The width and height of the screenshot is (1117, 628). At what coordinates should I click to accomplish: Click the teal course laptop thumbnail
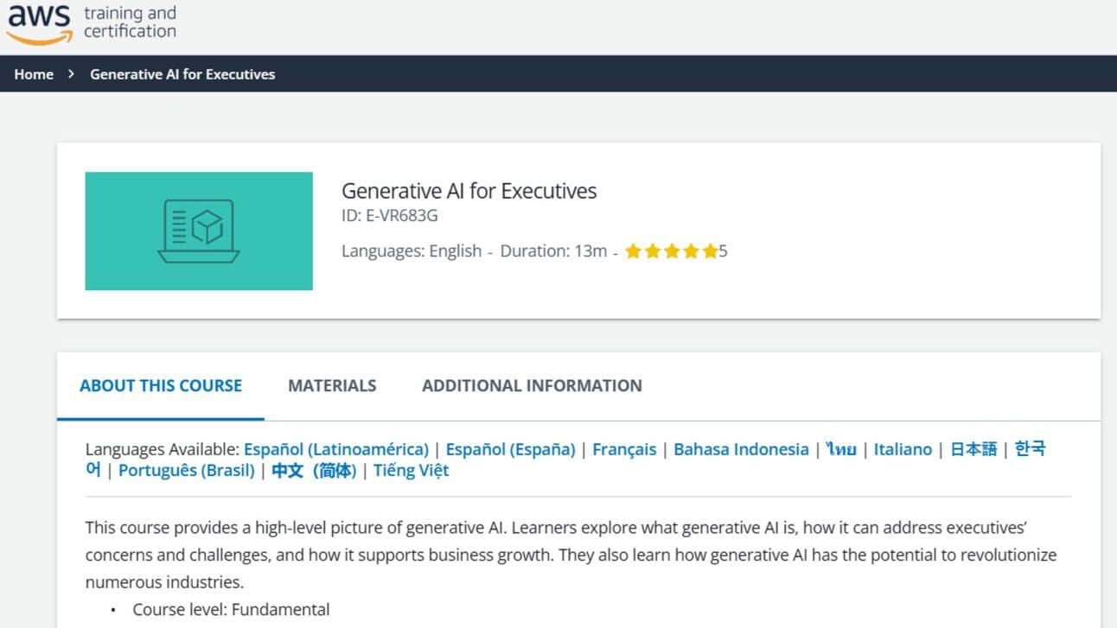coord(199,231)
